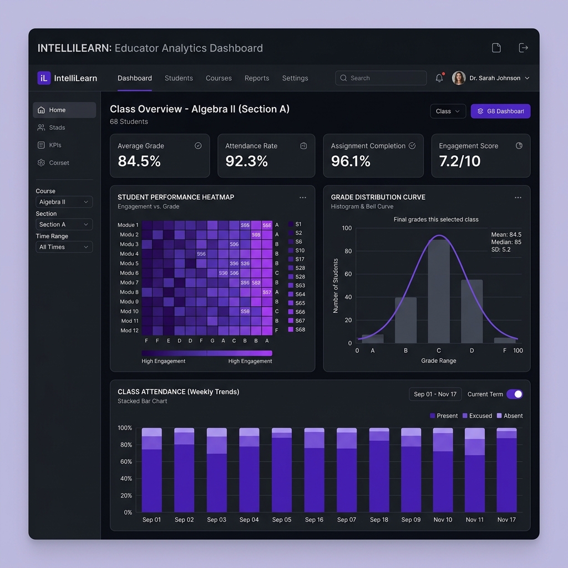Image resolution: width=568 pixels, height=568 pixels.
Task: Expand the Section A dropdown
Action: pyautogui.click(x=64, y=224)
